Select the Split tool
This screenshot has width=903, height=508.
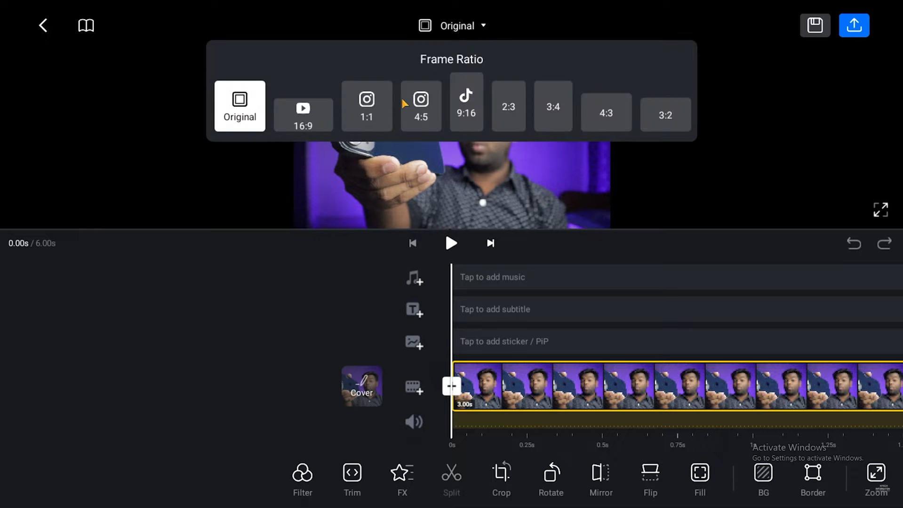coord(451,478)
